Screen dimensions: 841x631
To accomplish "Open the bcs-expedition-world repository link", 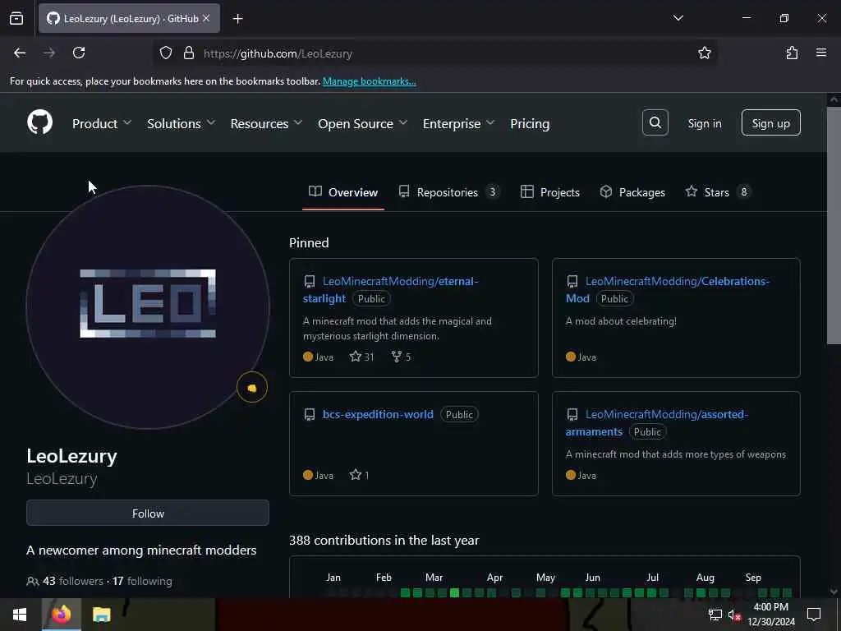I will (378, 414).
